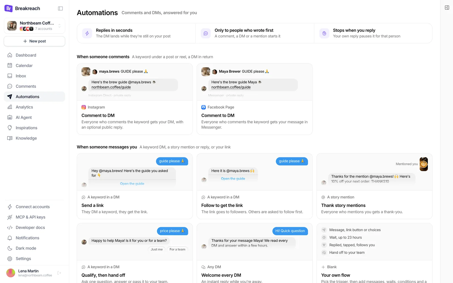Click the 'Open the guide' link in Send a link
The image size is (453, 283).
132,184
